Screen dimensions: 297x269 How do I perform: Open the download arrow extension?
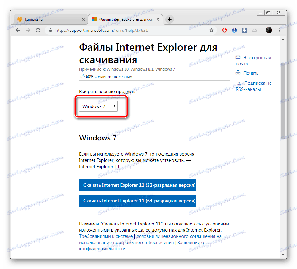coord(244,30)
